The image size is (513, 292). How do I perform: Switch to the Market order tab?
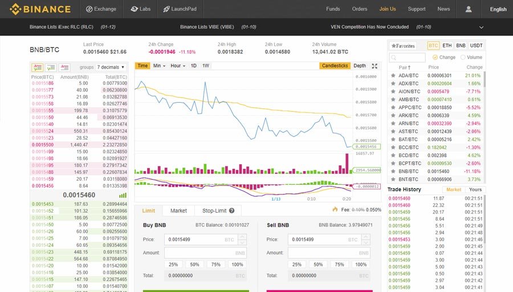178,211
